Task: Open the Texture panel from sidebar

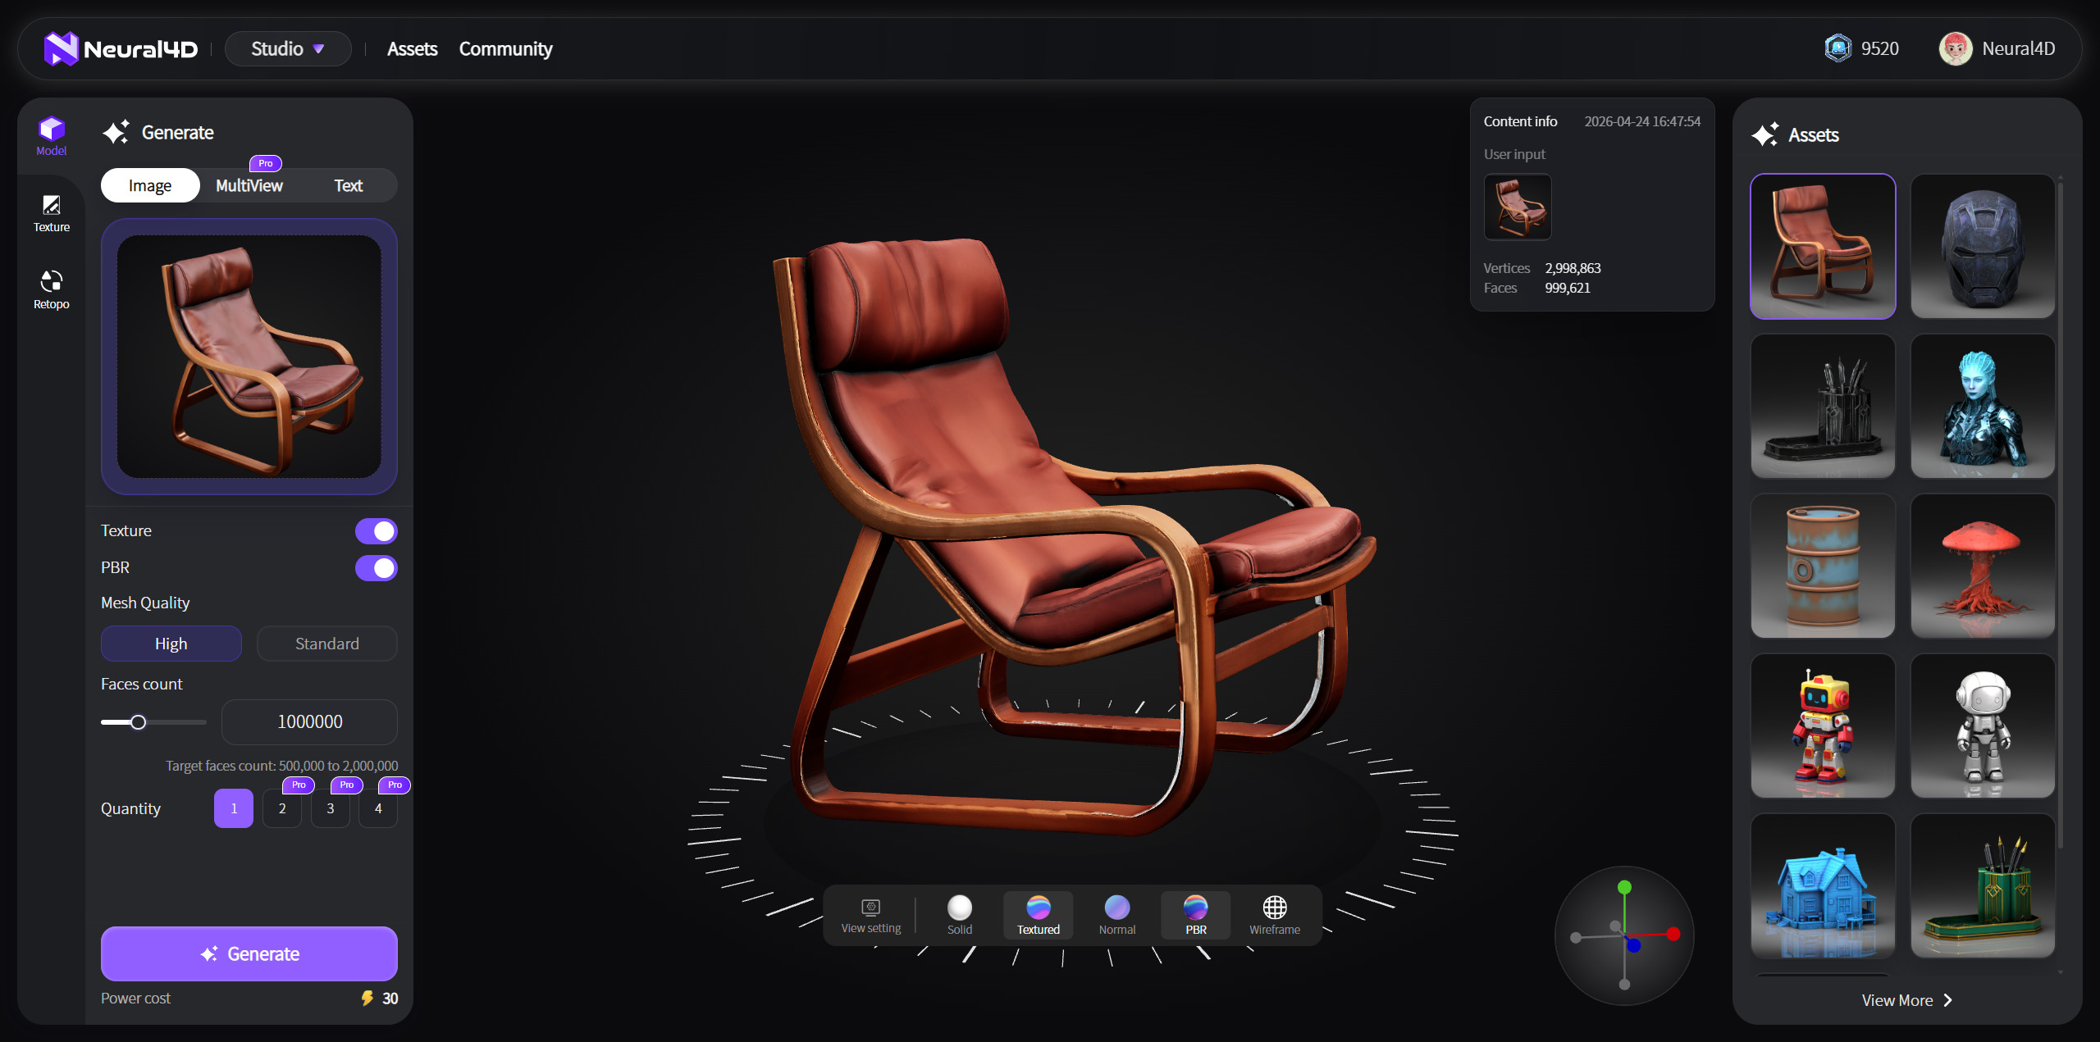Action: tap(51, 212)
